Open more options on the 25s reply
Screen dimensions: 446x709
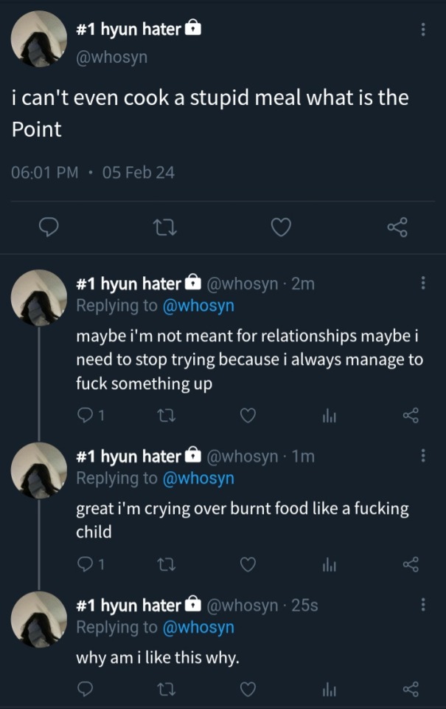(x=422, y=605)
